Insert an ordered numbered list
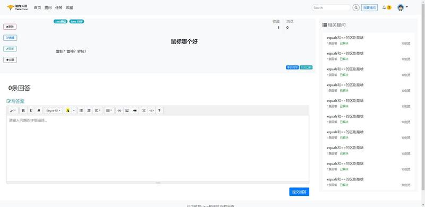Viewport: 425px width, 207px height. pyautogui.click(x=89, y=110)
